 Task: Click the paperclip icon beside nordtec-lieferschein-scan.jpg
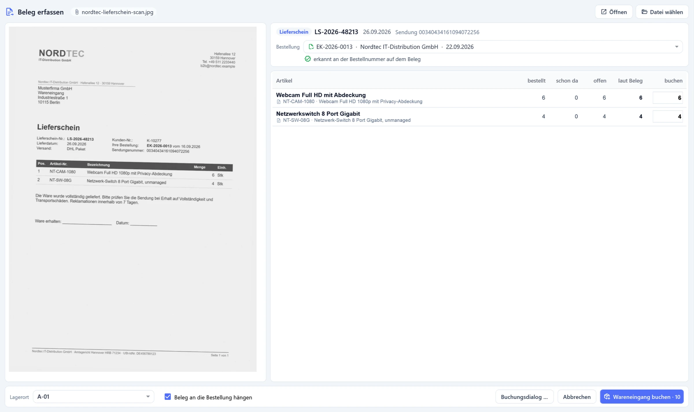tap(77, 12)
